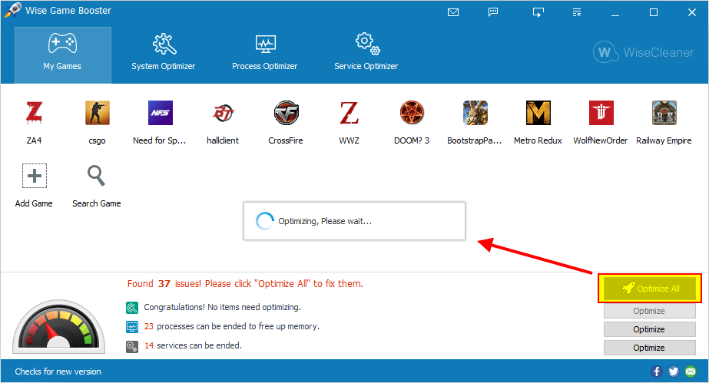Open the ZA4 game icon

coord(35,113)
